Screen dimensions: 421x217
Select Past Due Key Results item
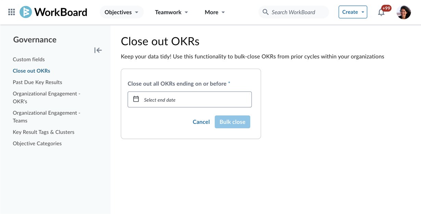[38, 82]
